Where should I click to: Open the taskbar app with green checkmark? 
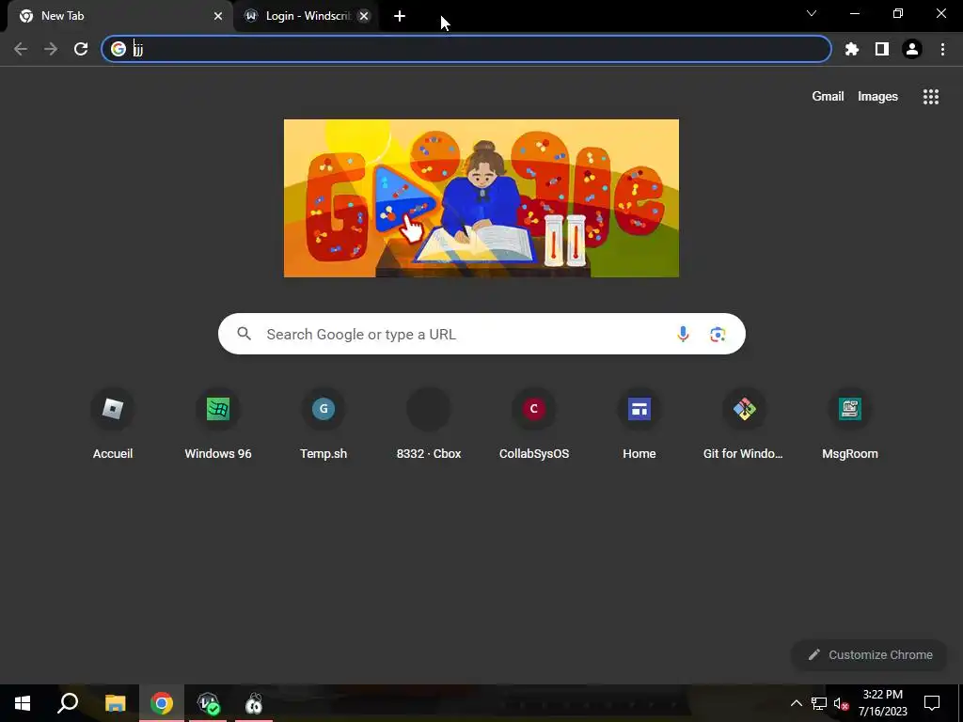coord(208,703)
